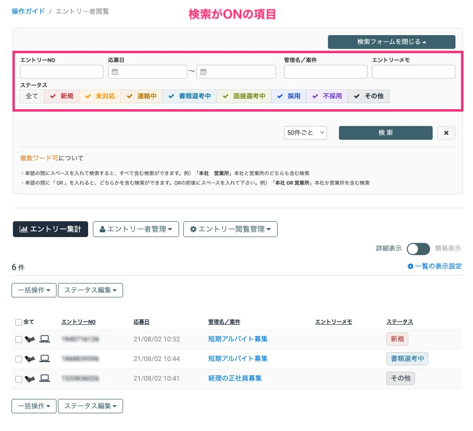Check the 全て select-all checkbox in table header
Image resolution: width=473 pixels, height=431 pixels.
[x=19, y=322]
